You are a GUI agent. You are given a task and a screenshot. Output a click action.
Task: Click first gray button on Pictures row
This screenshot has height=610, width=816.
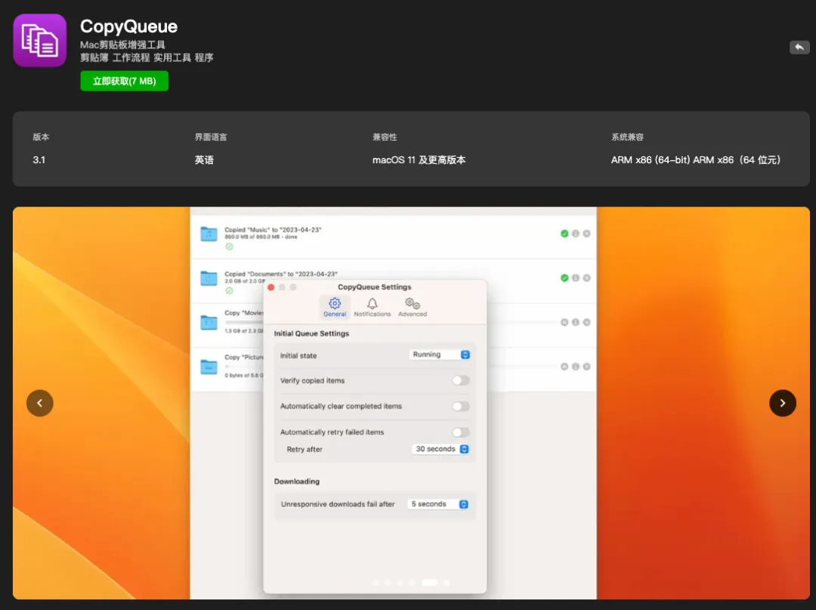(x=564, y=367)
